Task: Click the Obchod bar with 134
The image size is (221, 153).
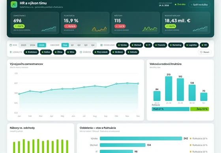Action: coord(123,145)
